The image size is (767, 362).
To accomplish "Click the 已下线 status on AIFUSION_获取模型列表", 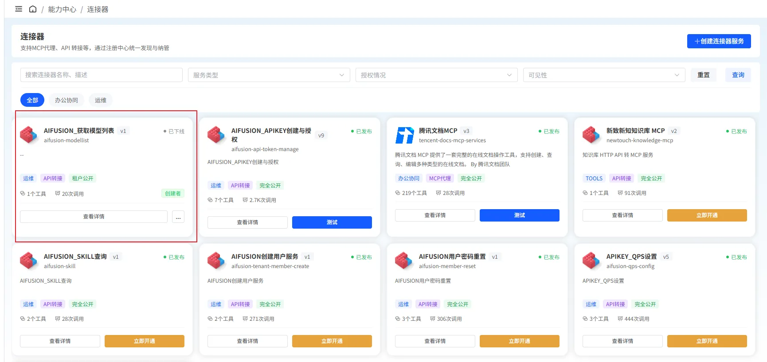I will click(x=174, y=131).
